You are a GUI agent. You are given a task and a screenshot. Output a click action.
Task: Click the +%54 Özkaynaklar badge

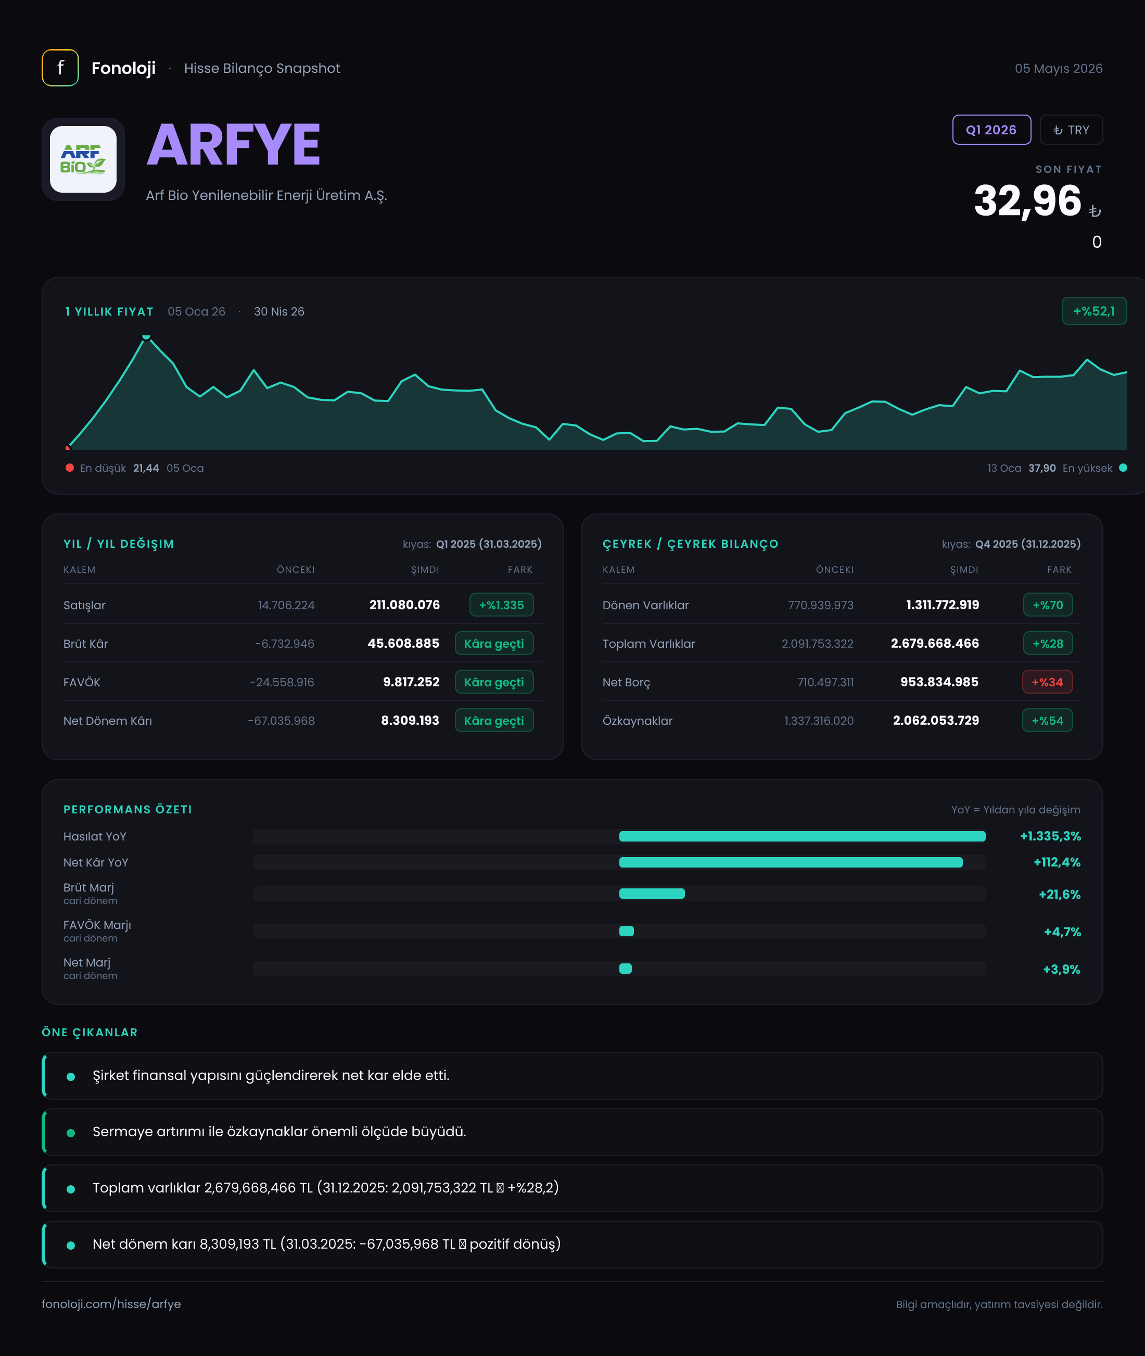click(x=1048, y=720)
